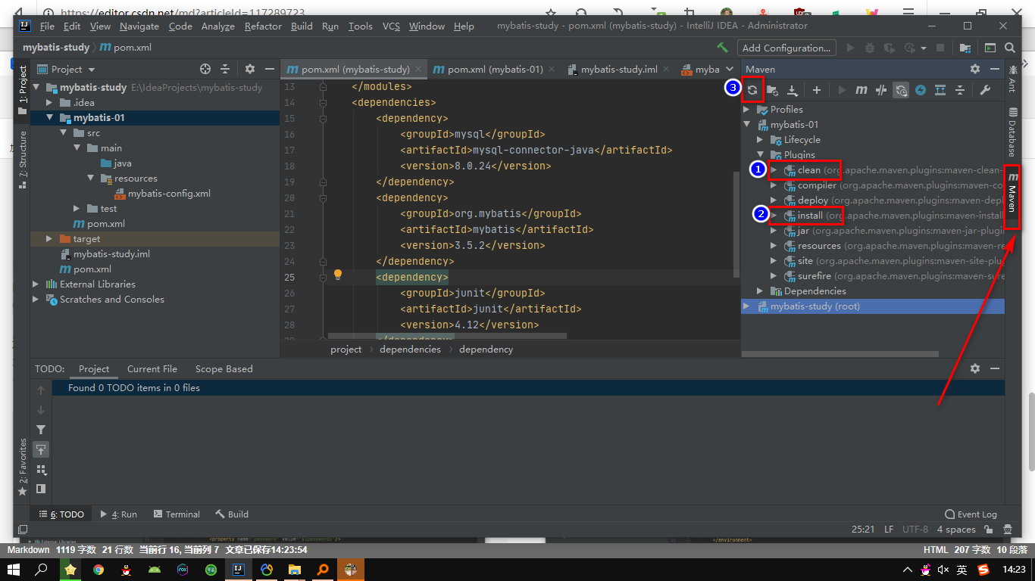The height and width of the screenshot is (581, 1035).
Task: Open the TODO panel filter icon
Action: (41, 429)
